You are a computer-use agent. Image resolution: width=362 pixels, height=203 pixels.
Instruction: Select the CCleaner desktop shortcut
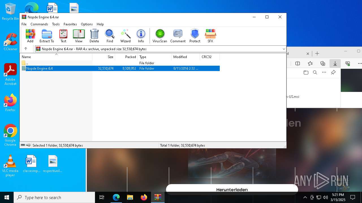(x=10, y=42)
